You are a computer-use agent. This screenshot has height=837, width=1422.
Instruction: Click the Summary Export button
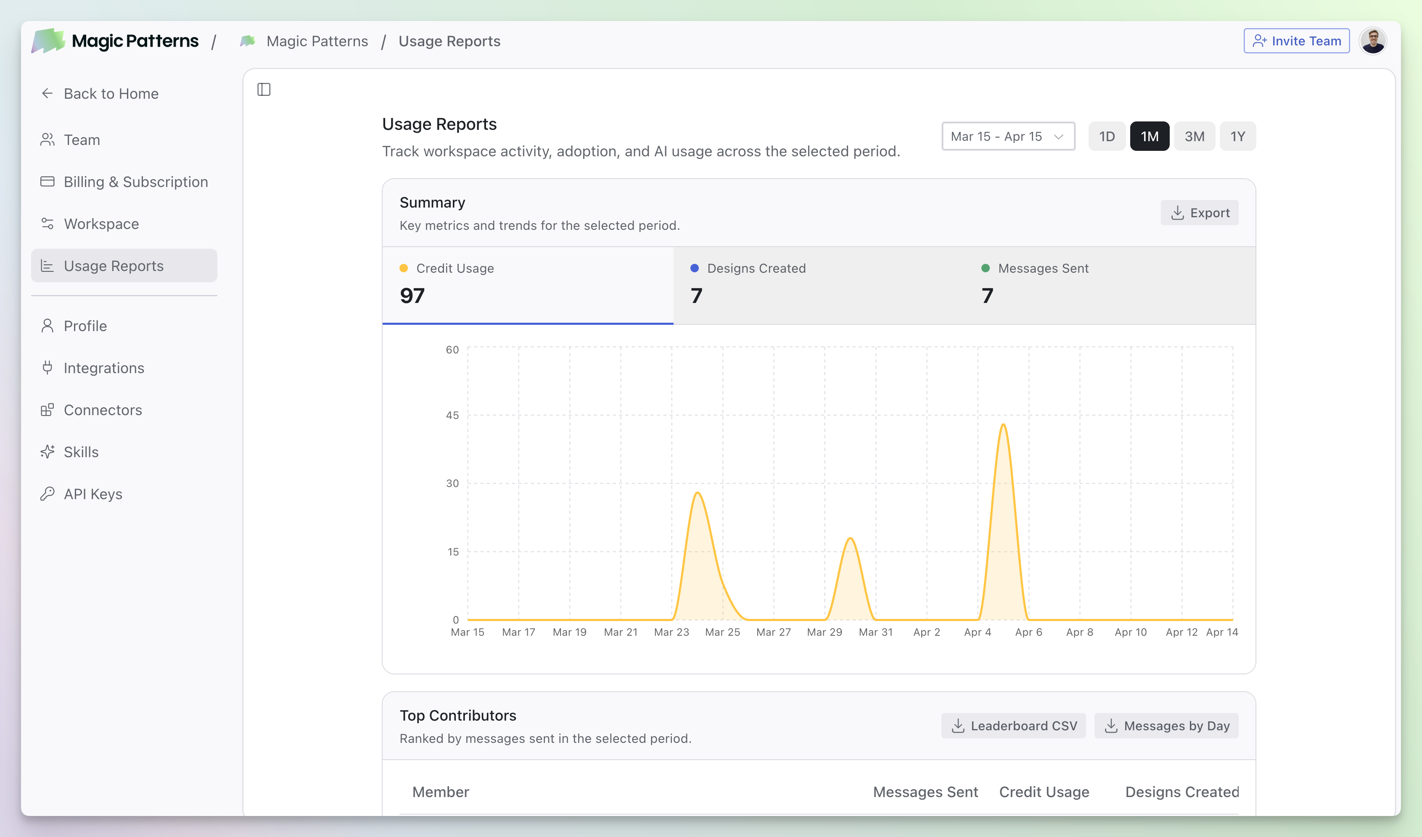tap(1200, 213)
